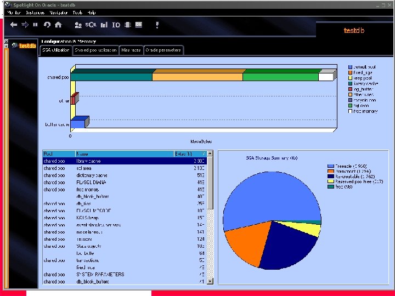Click the library cache legend swatch

point(350,83)
